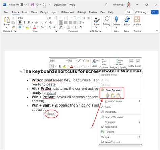Click the Search the menus field

[x=121, y=75]
